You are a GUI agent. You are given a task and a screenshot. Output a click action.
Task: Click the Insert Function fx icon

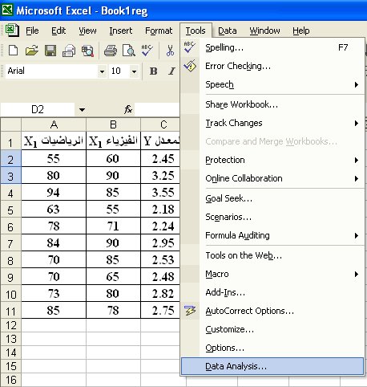tap(128, 109)
